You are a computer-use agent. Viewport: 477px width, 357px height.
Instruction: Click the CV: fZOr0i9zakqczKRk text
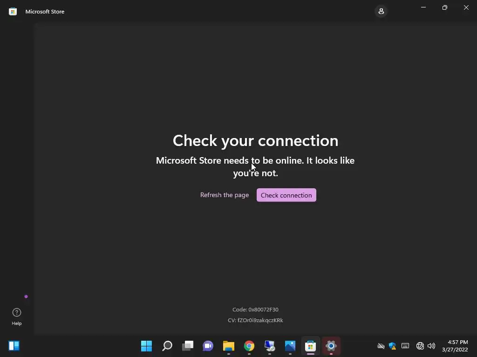pos(256,320)
